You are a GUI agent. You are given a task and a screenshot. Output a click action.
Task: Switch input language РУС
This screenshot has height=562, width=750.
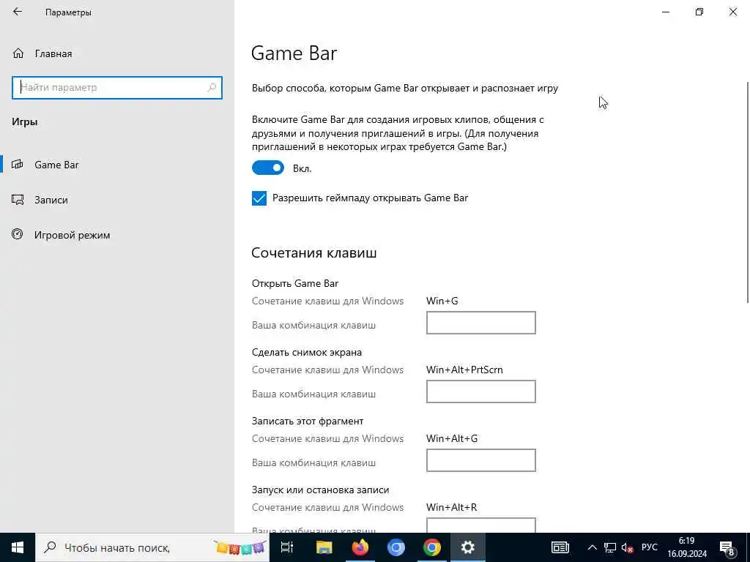649,547
